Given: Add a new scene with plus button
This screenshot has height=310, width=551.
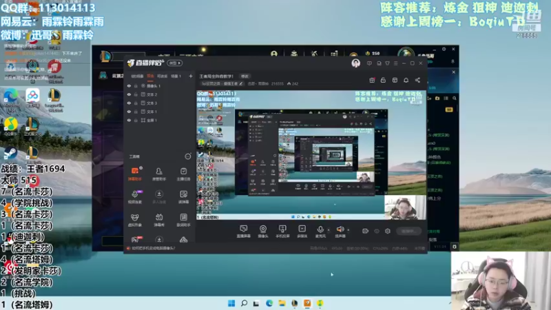Looking at the screenshot, I should (191, 76).
